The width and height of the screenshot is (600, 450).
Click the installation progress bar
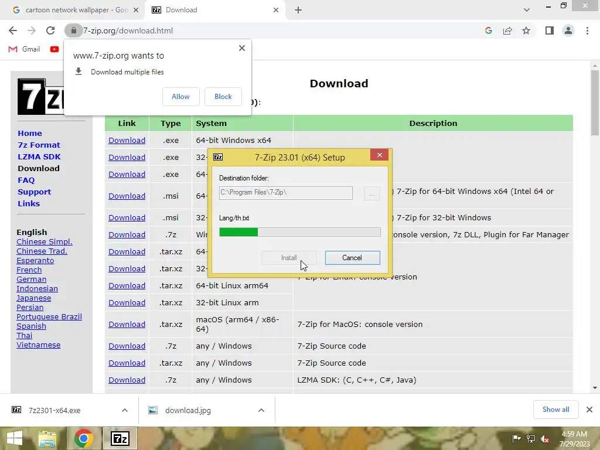(x=299, y=232)
